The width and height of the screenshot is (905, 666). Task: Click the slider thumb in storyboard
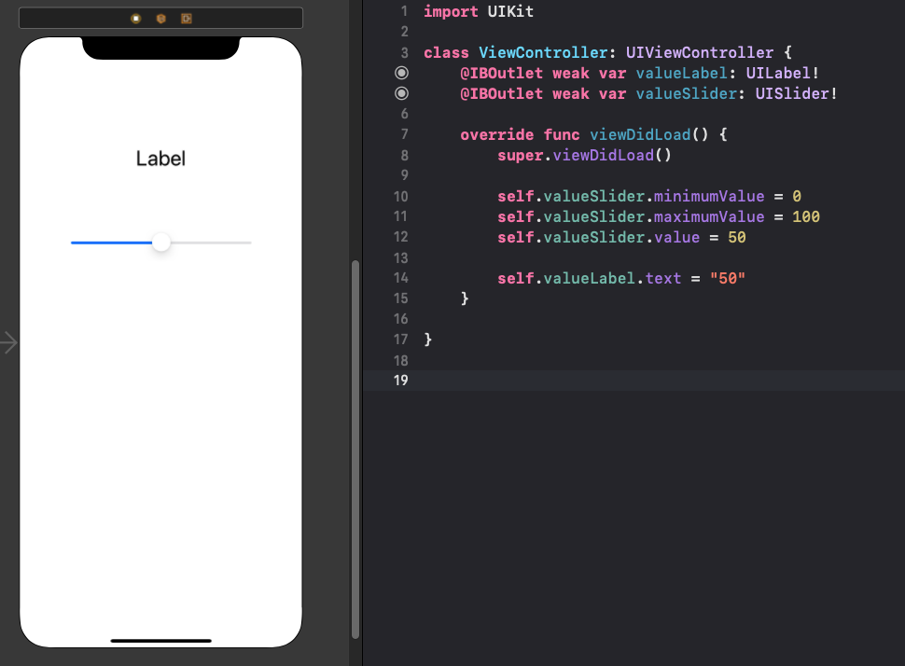click(161, 243)
